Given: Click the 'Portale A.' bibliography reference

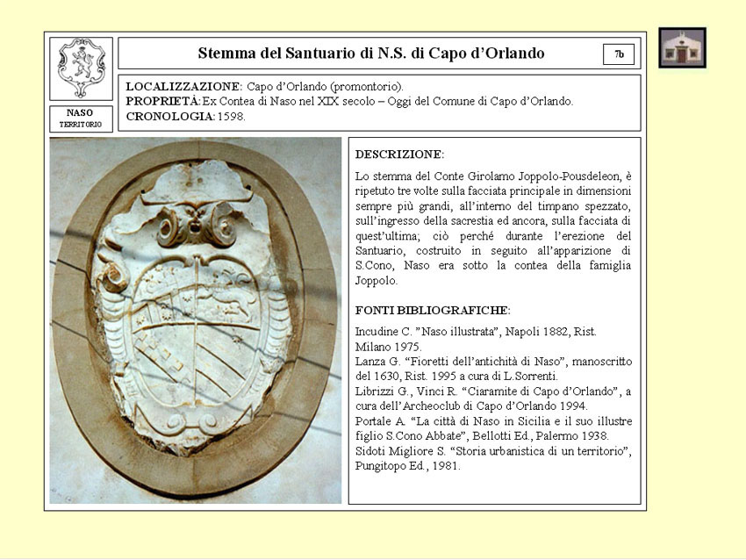Looking at the screenshot, I should (x=493, y=428).
